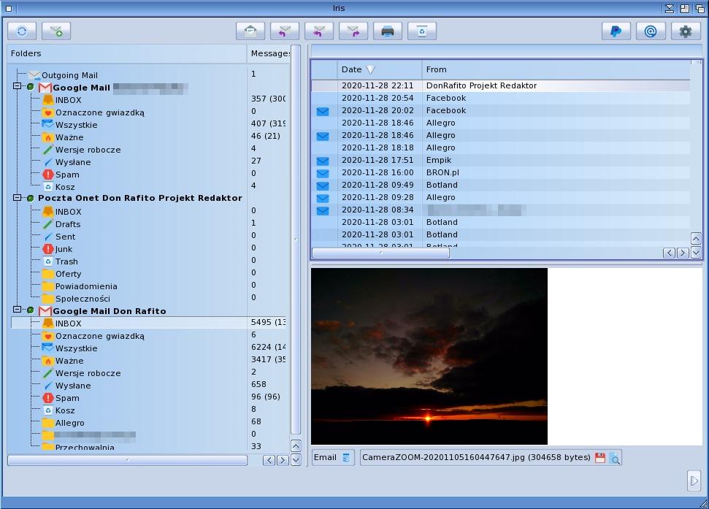Select the Społeczności folder

pyautogui.click(x=83, y=299)
